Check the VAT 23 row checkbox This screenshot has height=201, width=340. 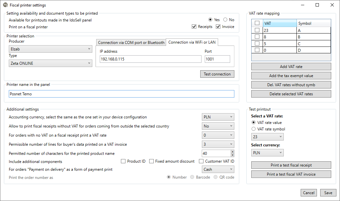click(257, 30)
